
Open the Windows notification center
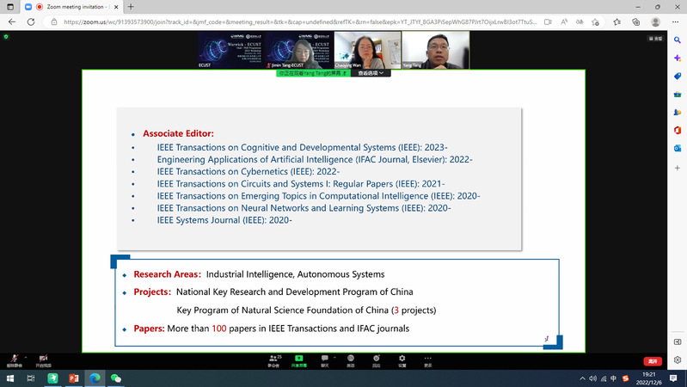[x=673, y=378]
